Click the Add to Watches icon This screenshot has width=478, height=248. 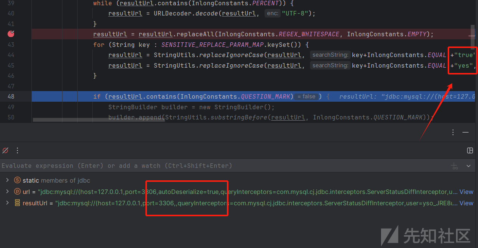(455, 166)
